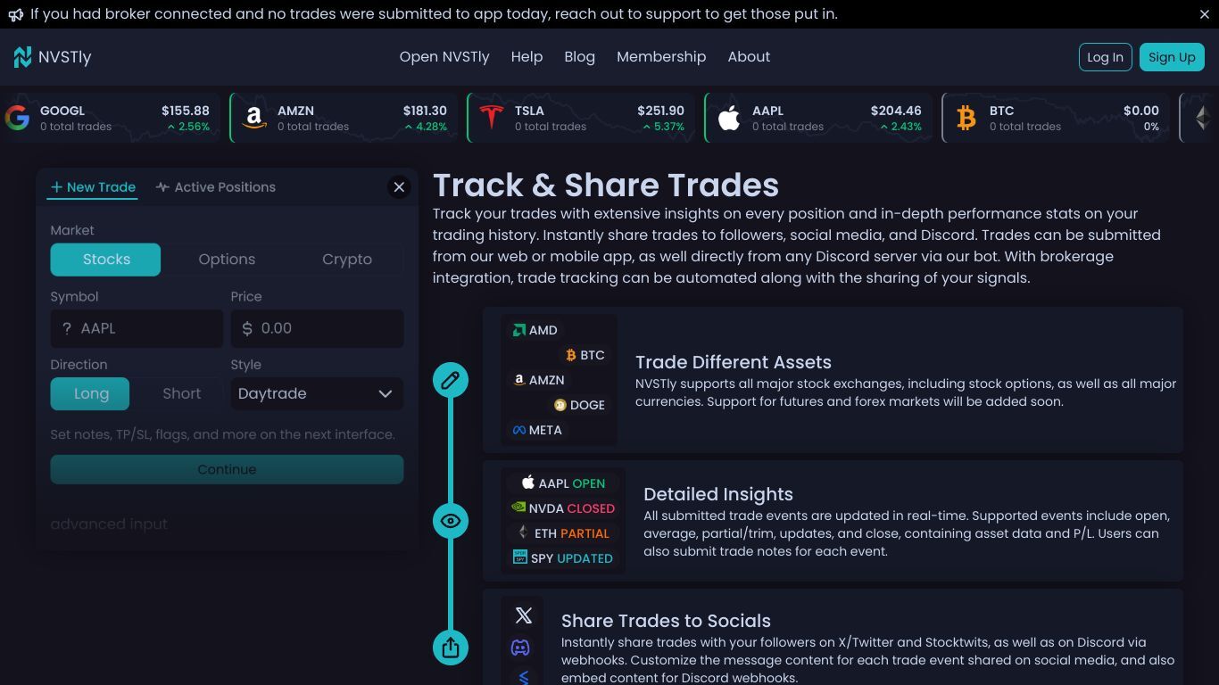Click the AAPL price $204.46
This screenshot has height=685, width=1219.
click(x=896, y=111)
